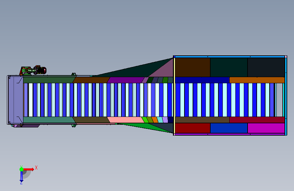This screenshot has height=191, width=294.
Task: Select the black drive motor on the conveyor
Action: click(x=41, y=70)
